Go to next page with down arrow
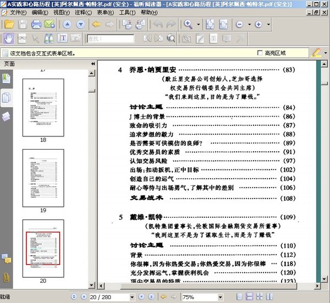The width and height of the screenshot is (330, 303). coord(81,24)
